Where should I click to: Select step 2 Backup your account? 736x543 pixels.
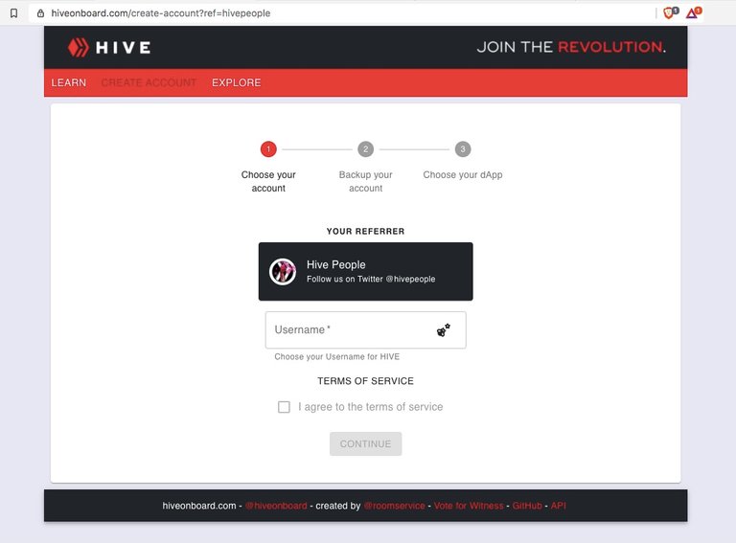[x=366, y=167]
